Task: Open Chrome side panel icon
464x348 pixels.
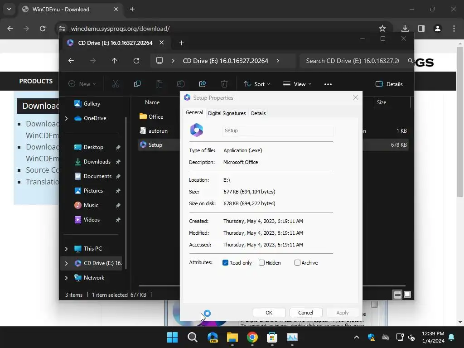Action: (x=421, y=29)
